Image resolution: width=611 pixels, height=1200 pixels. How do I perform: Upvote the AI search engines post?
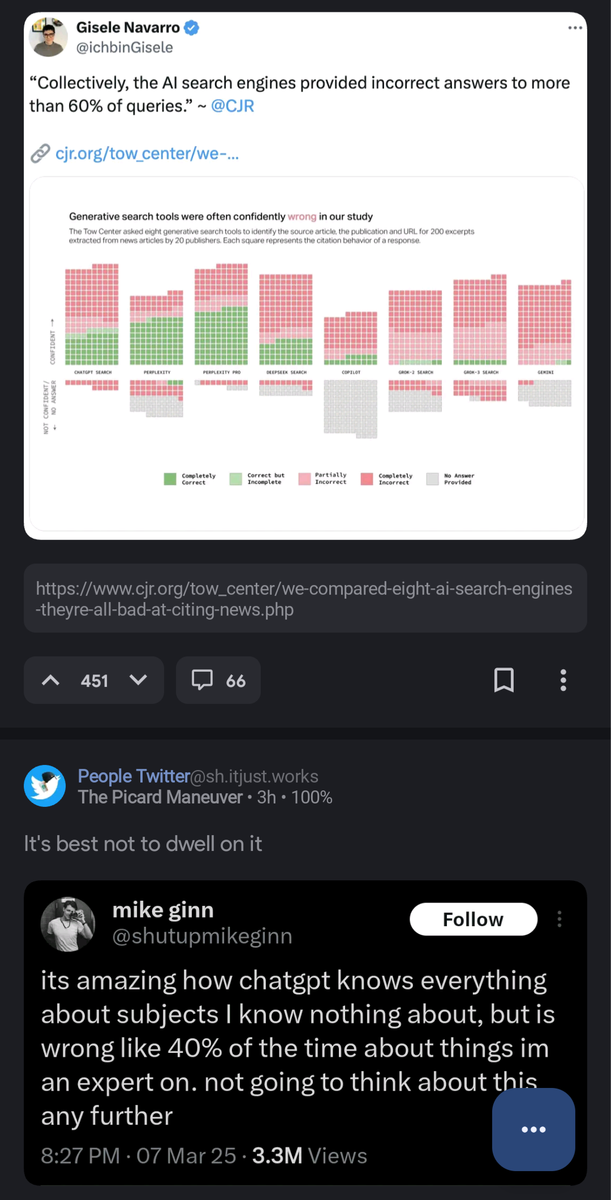tap(51, 680)
